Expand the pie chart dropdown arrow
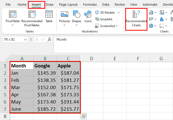Image resolution: width=173 pixels, height=120 pixels. (x=155, y=26)
